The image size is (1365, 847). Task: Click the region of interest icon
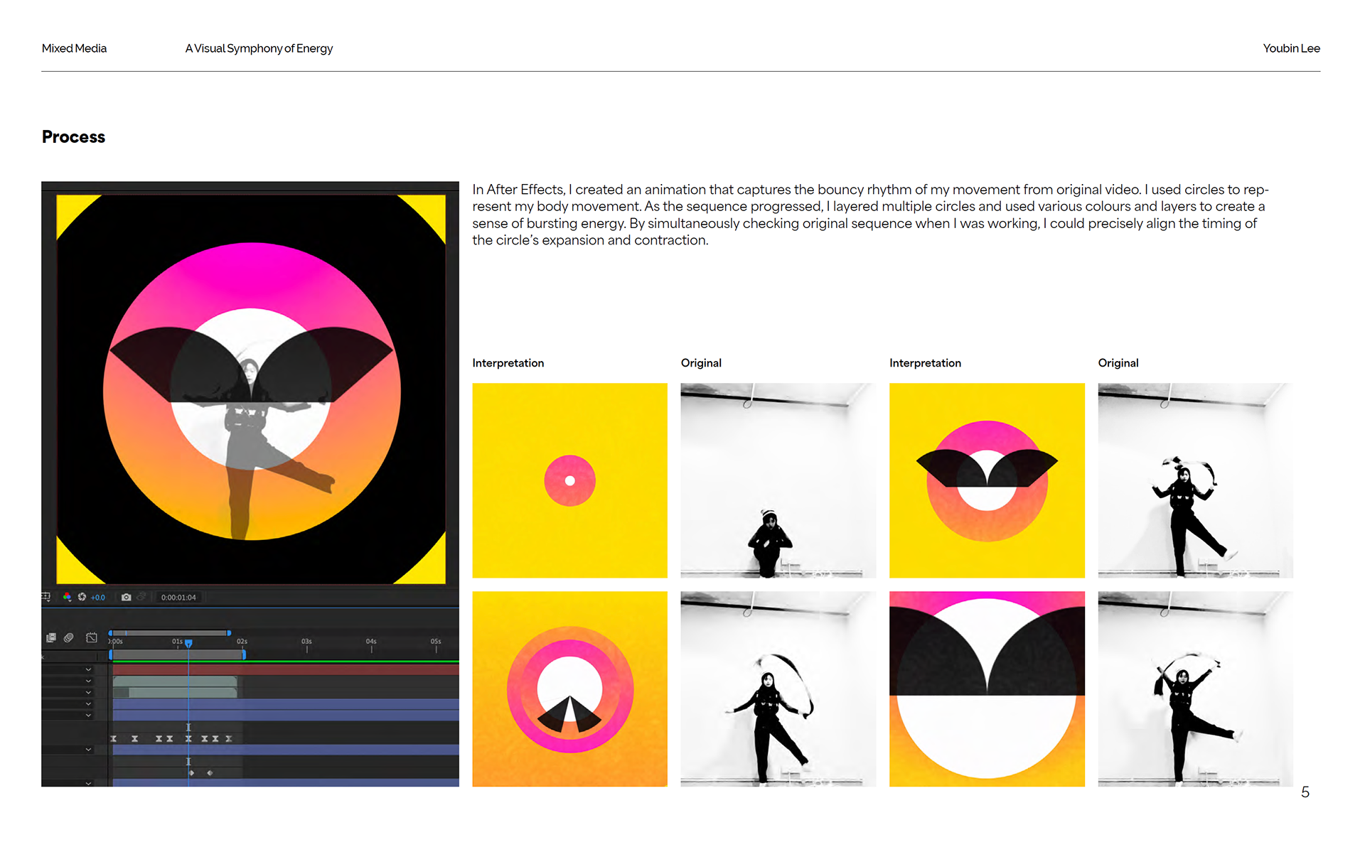[46, 597]
